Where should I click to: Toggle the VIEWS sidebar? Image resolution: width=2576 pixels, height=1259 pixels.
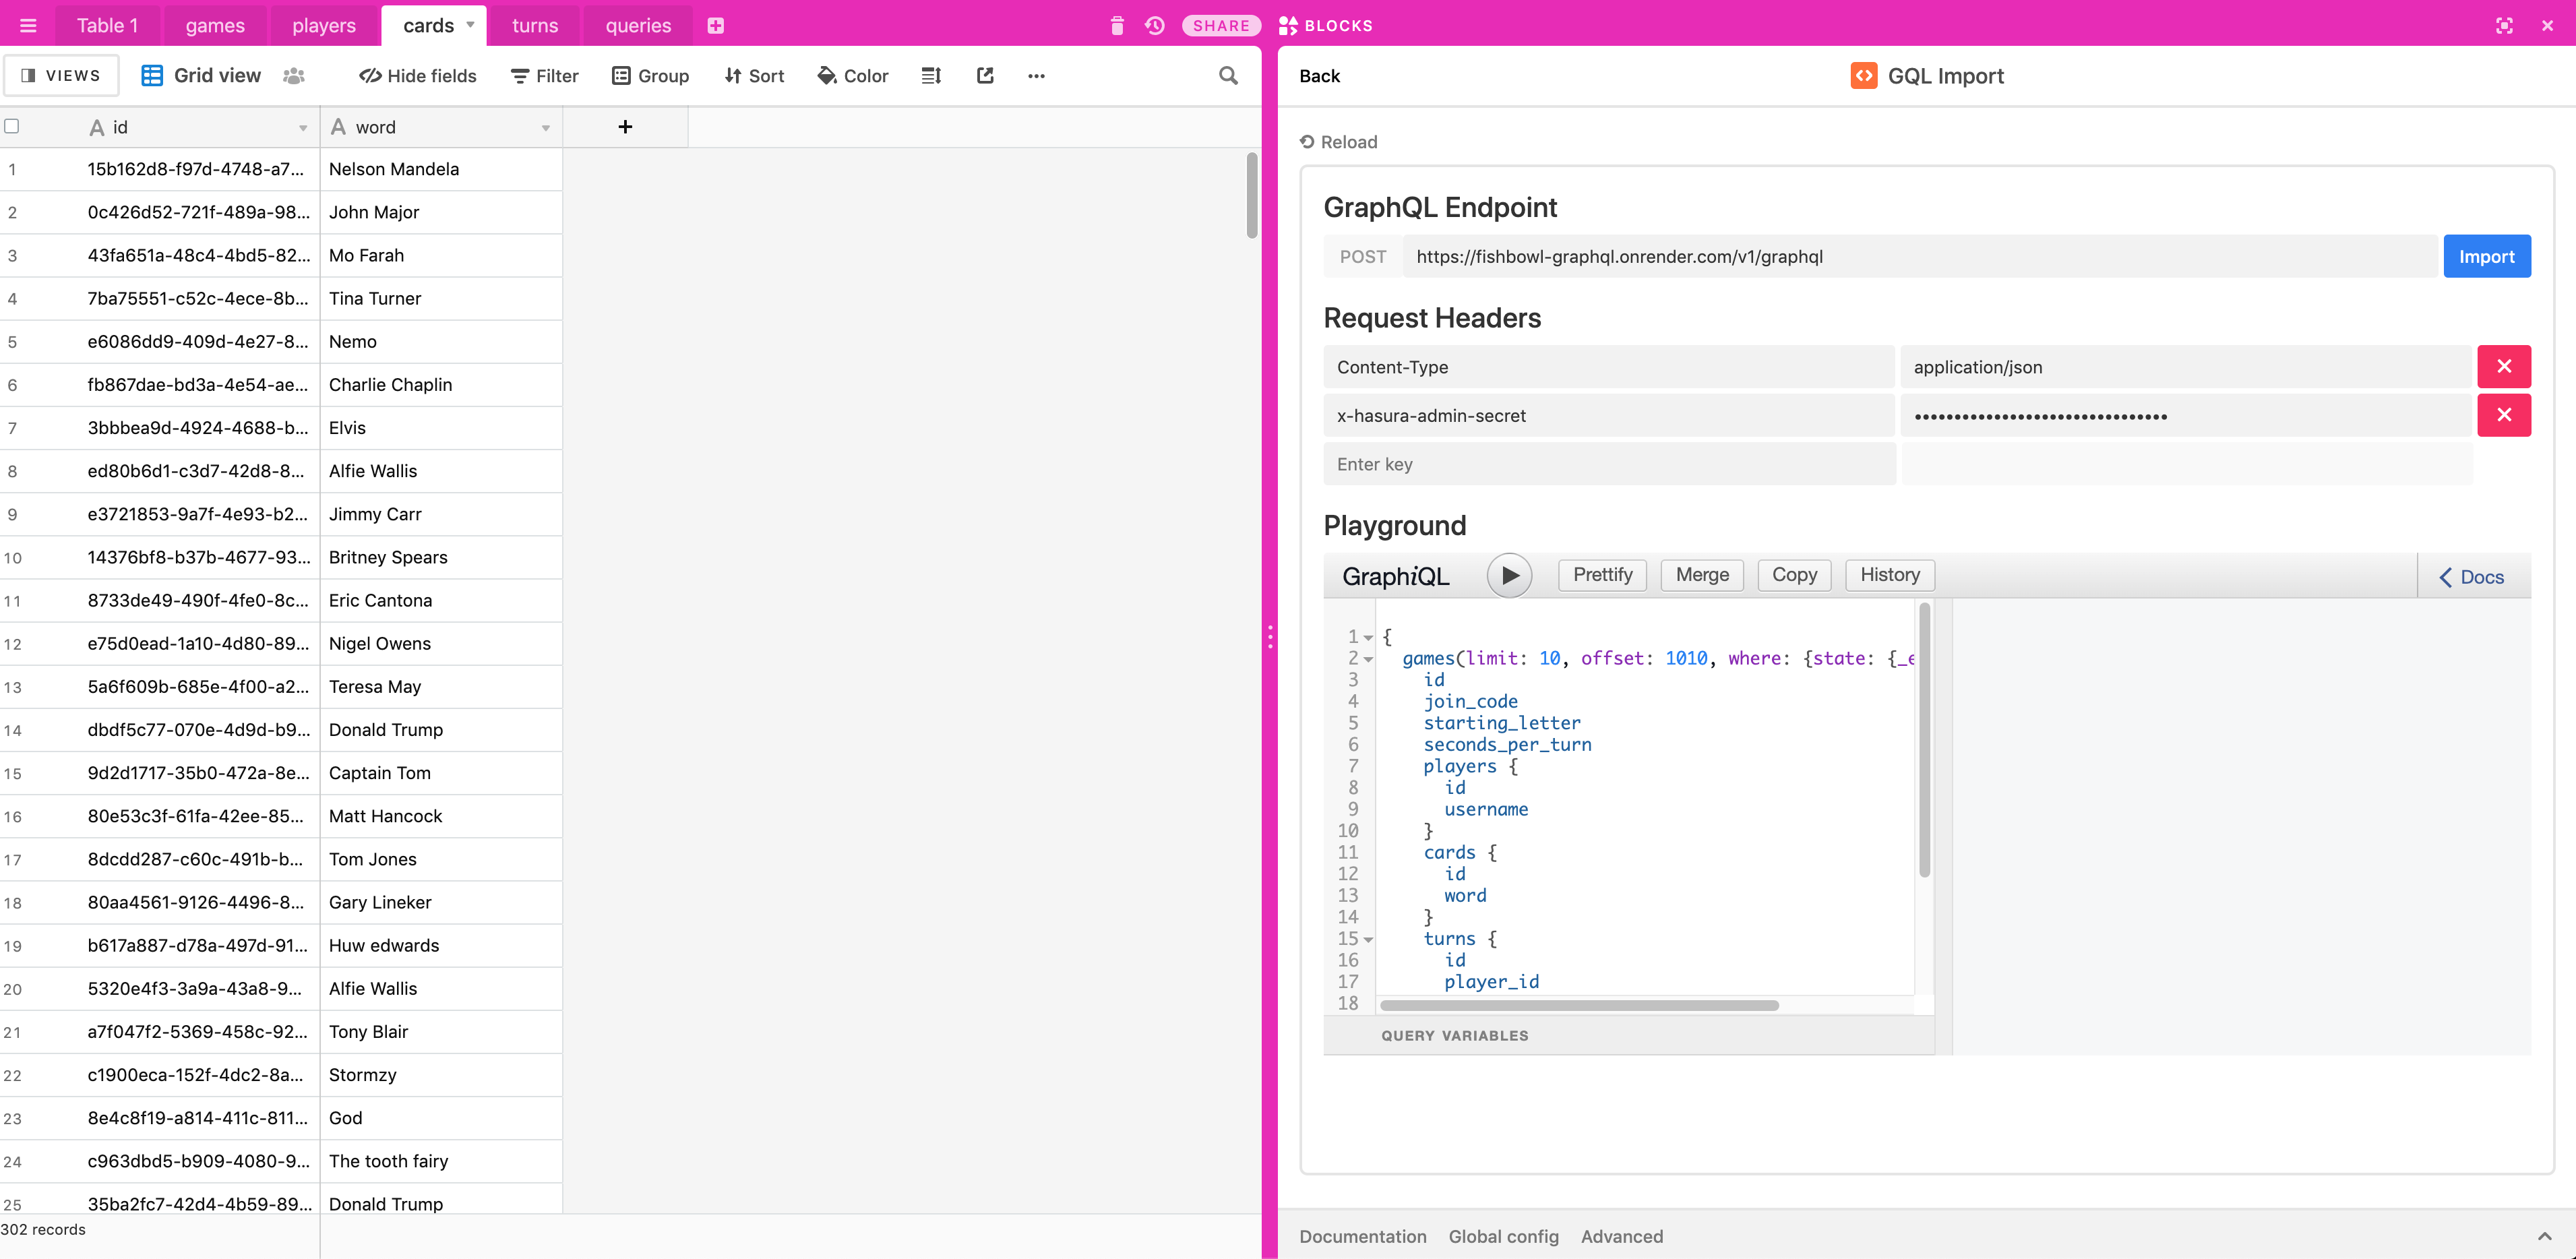(x=61, y=76)
